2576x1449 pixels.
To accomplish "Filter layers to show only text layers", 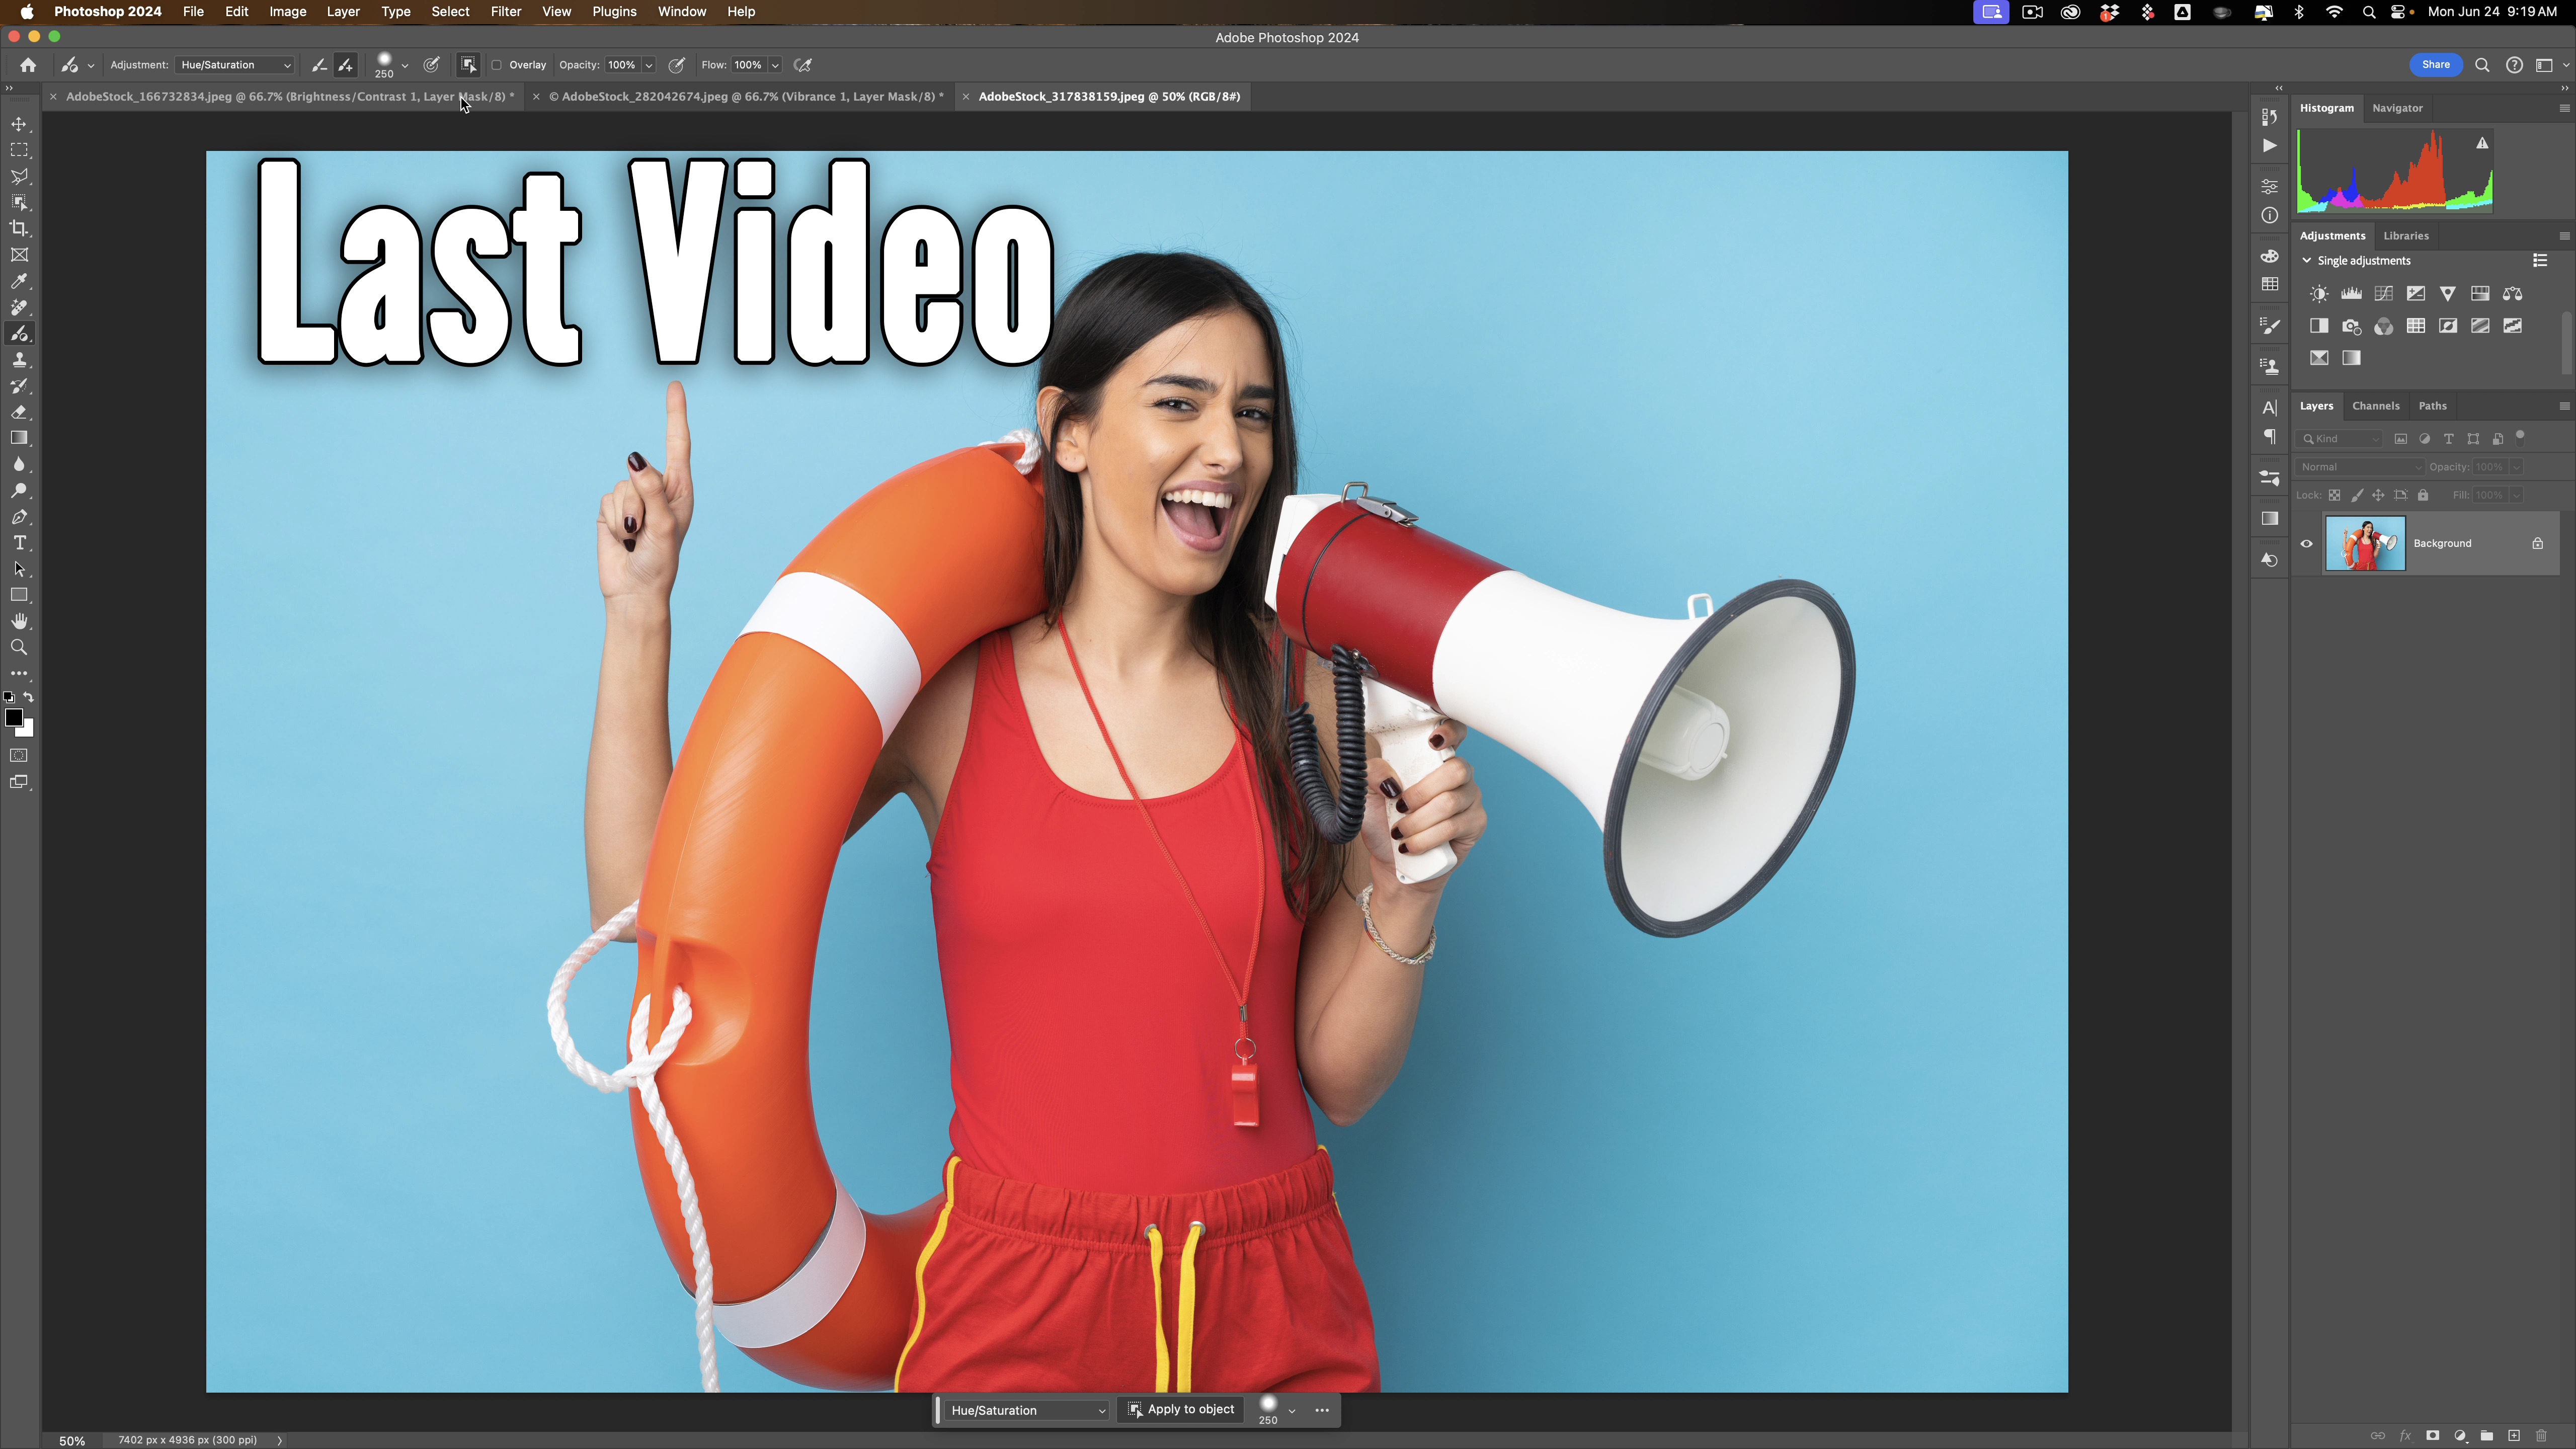I will click(x=2449, y=439).
